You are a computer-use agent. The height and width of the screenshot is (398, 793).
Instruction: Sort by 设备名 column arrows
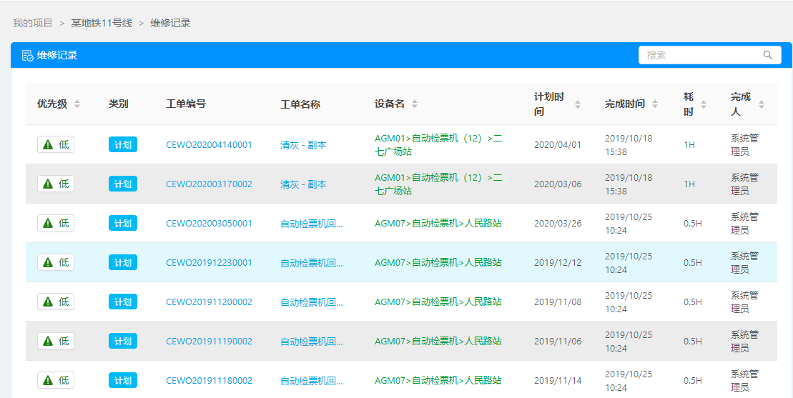coord(415,104)
